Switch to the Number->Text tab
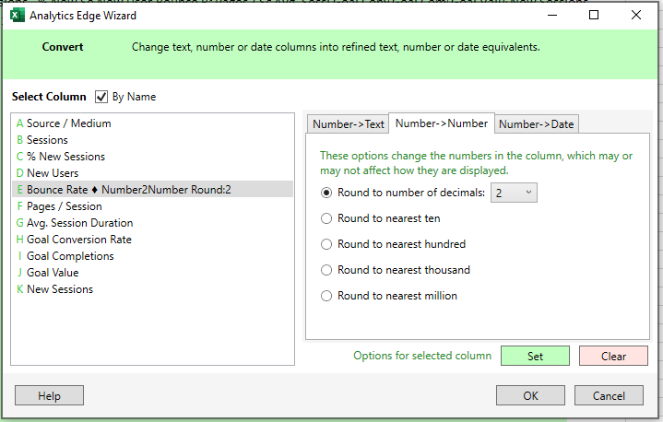Image resolution: width=663 pixels, height=422 pixels. [x=348, y=124]
